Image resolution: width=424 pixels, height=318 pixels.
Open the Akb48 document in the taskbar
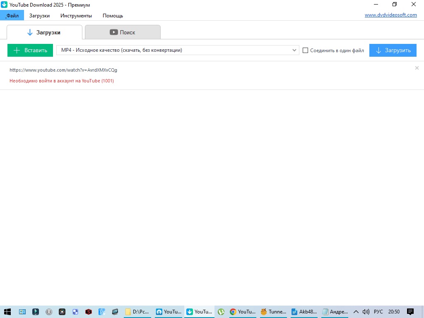click(x=304, y=312)
